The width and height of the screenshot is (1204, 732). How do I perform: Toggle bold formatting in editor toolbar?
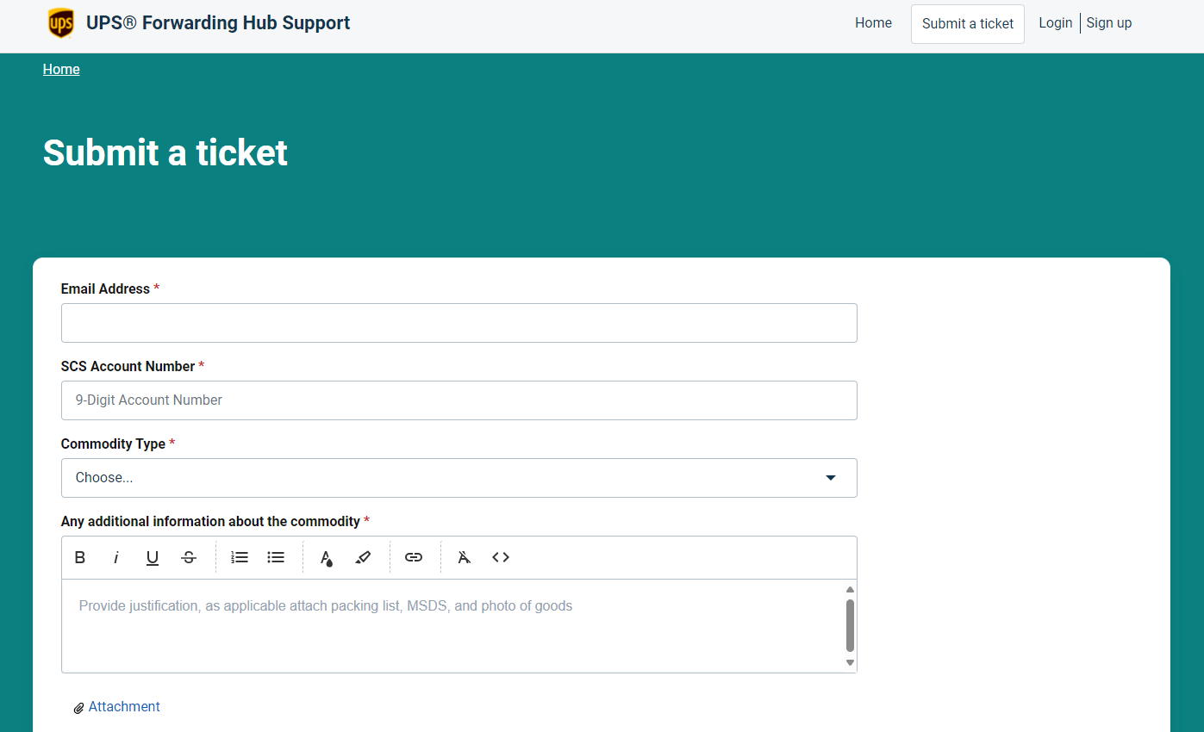point(80,557)
